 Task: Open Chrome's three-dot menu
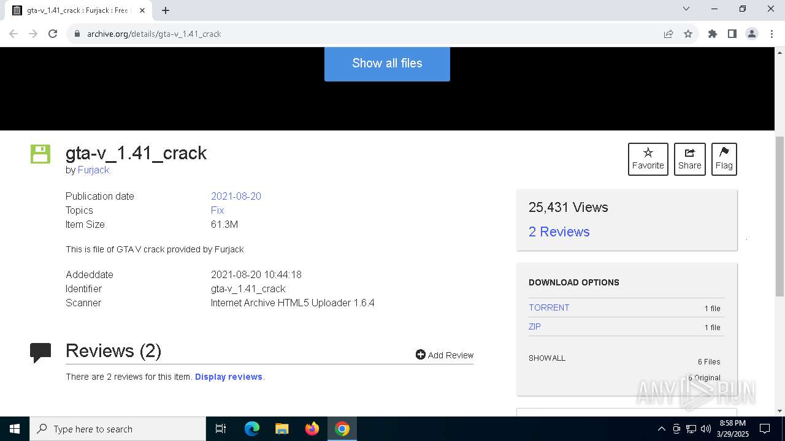click(x=772, y=34)
